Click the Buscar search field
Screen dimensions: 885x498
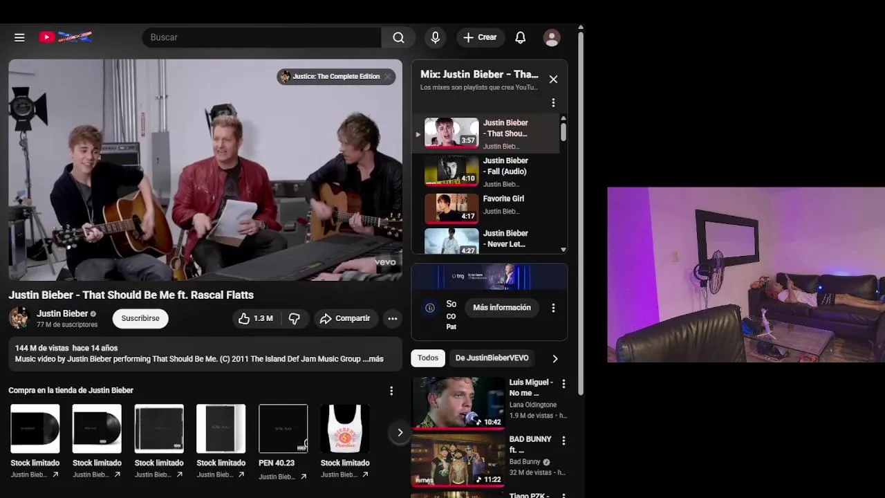point(261,37)
